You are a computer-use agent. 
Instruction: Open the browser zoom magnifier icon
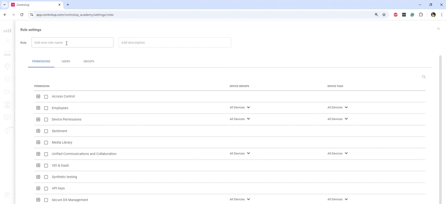coord(376,15)
